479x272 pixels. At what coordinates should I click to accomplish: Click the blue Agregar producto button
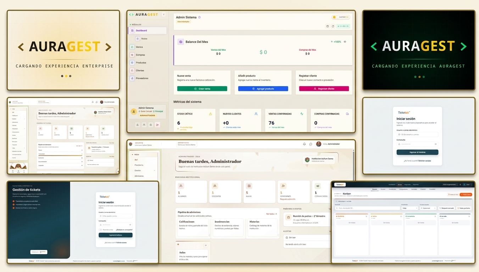tap(263, 89)
